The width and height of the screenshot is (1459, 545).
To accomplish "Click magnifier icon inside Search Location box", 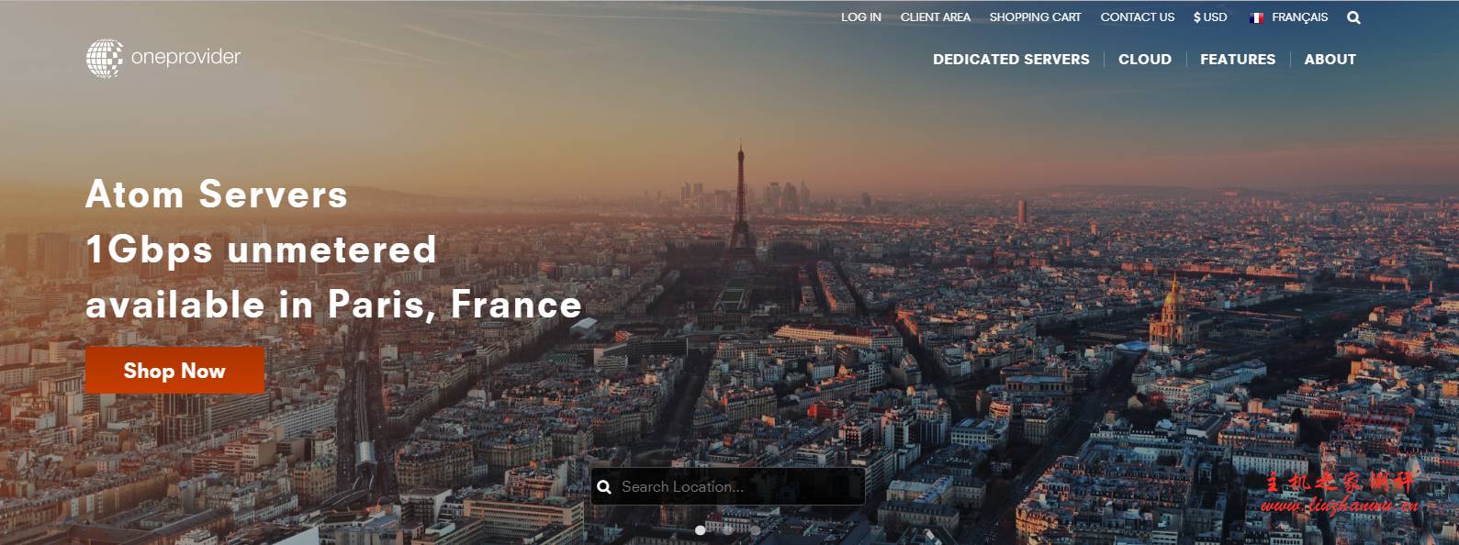I will click(x=604, y=487).
